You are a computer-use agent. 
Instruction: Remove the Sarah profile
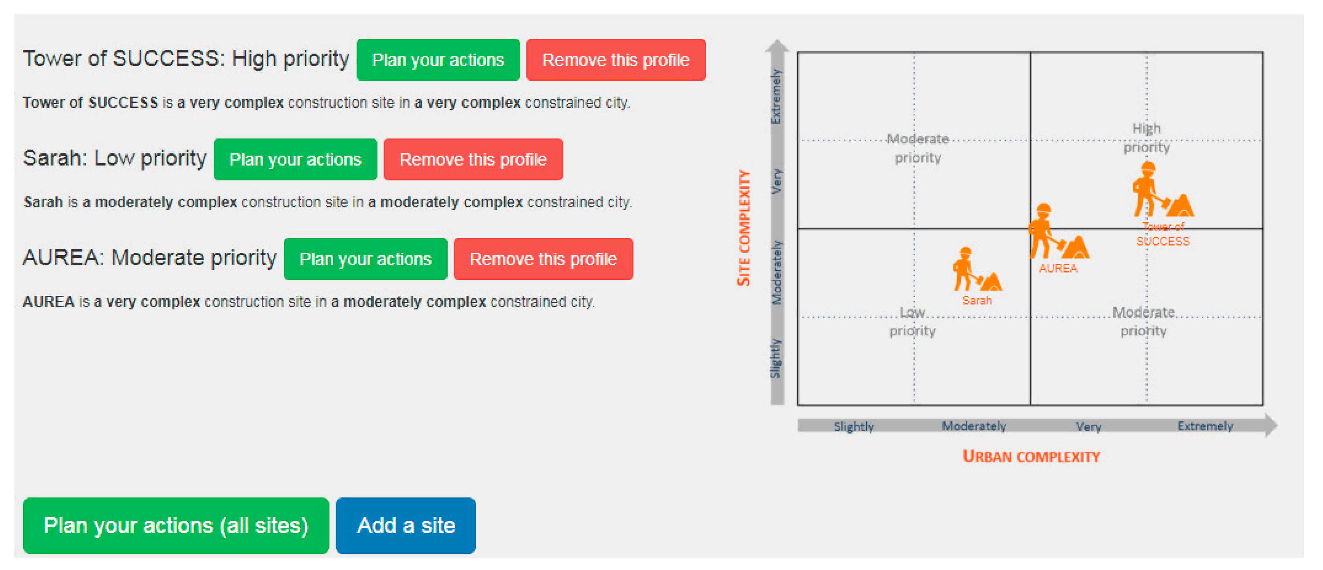pos(472,159)
